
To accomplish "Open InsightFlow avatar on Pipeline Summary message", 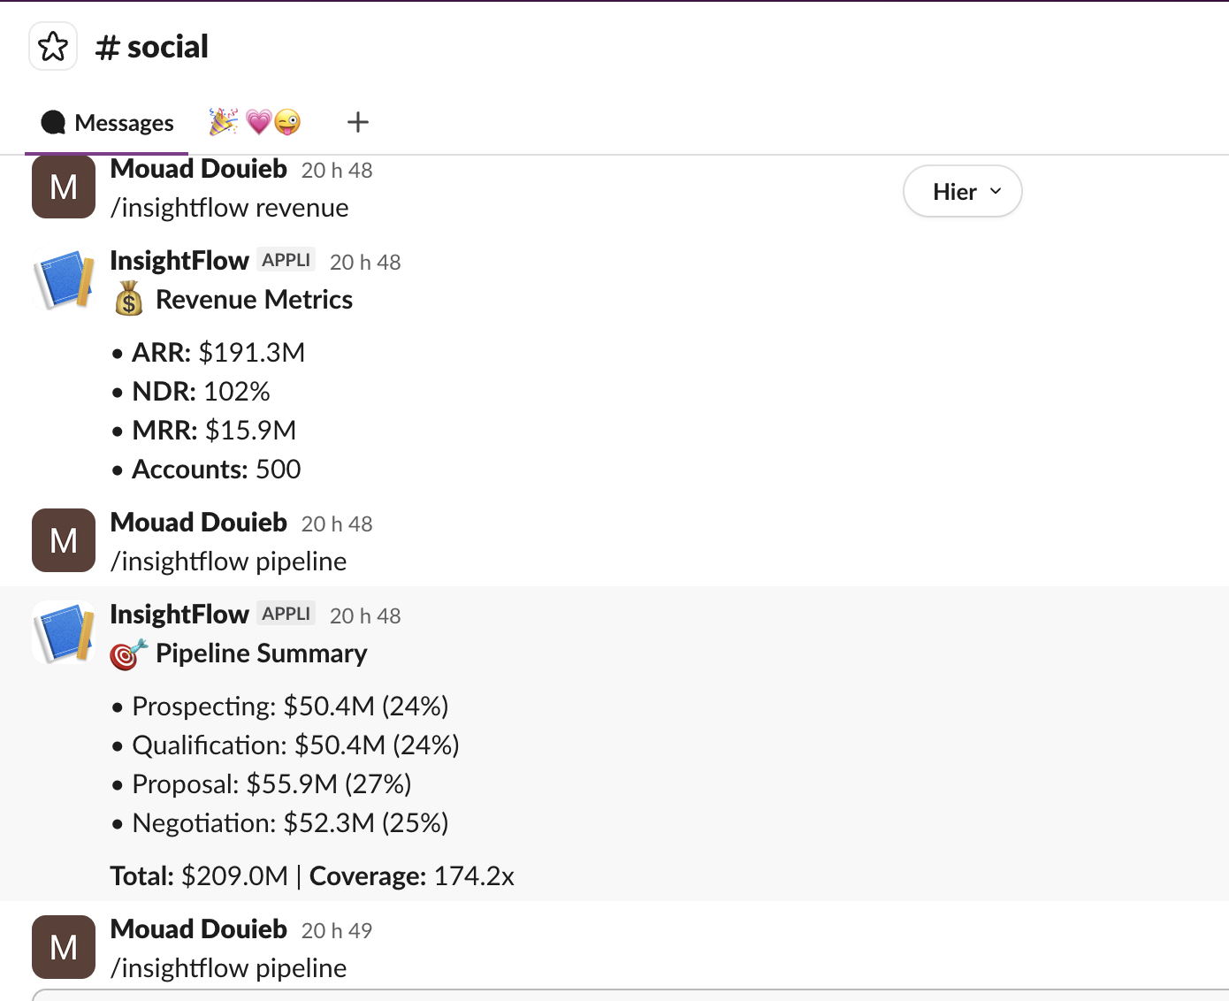I will (64, 633).
